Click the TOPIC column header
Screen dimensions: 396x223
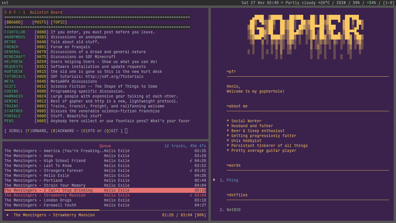[59, 22]
